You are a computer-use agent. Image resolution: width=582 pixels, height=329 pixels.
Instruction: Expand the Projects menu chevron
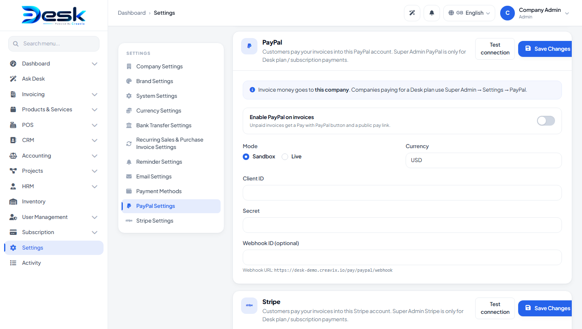coord(95,171)
